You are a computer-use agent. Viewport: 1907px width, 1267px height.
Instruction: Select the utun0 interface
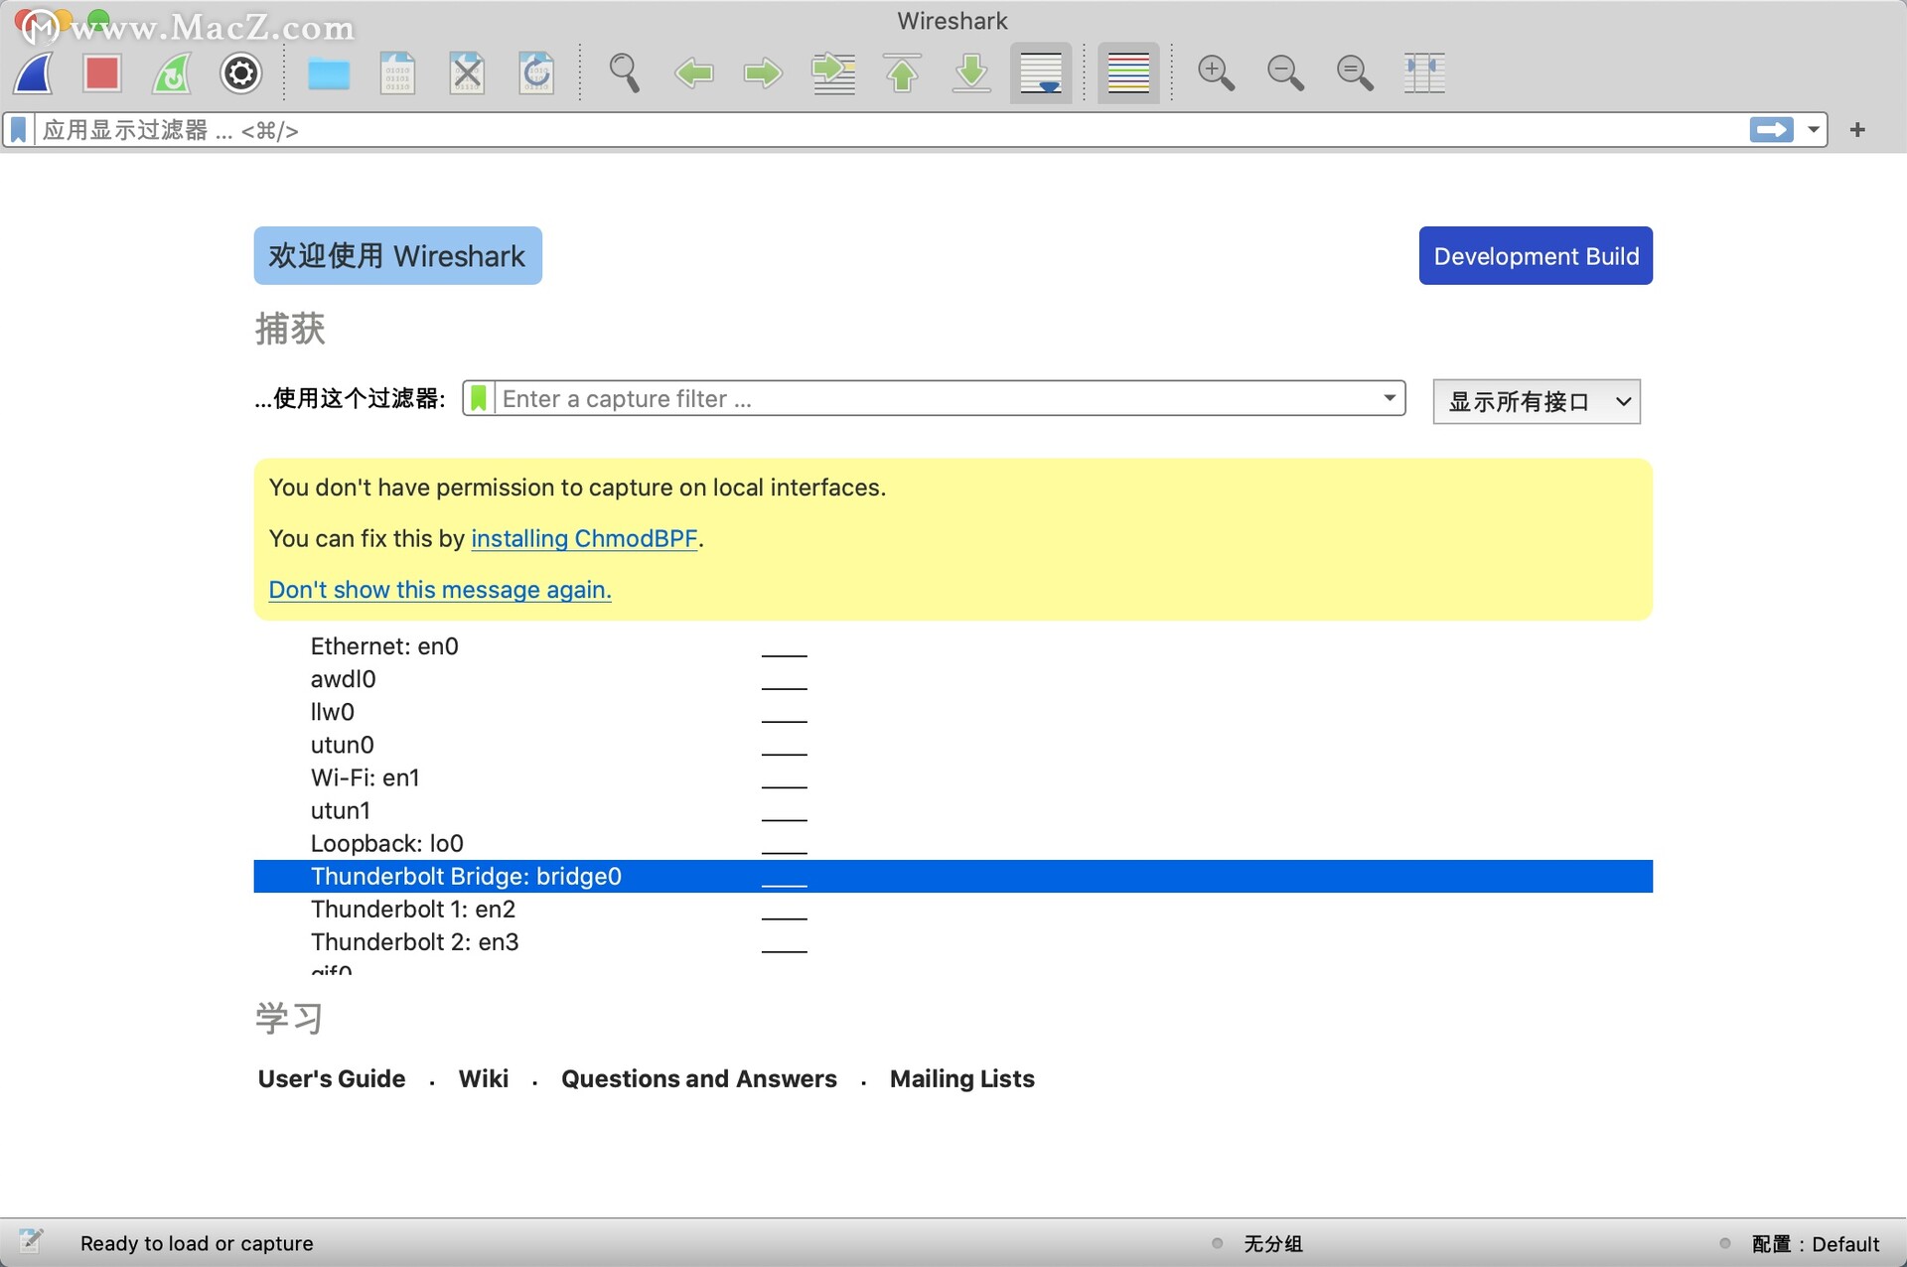point(953,745)
